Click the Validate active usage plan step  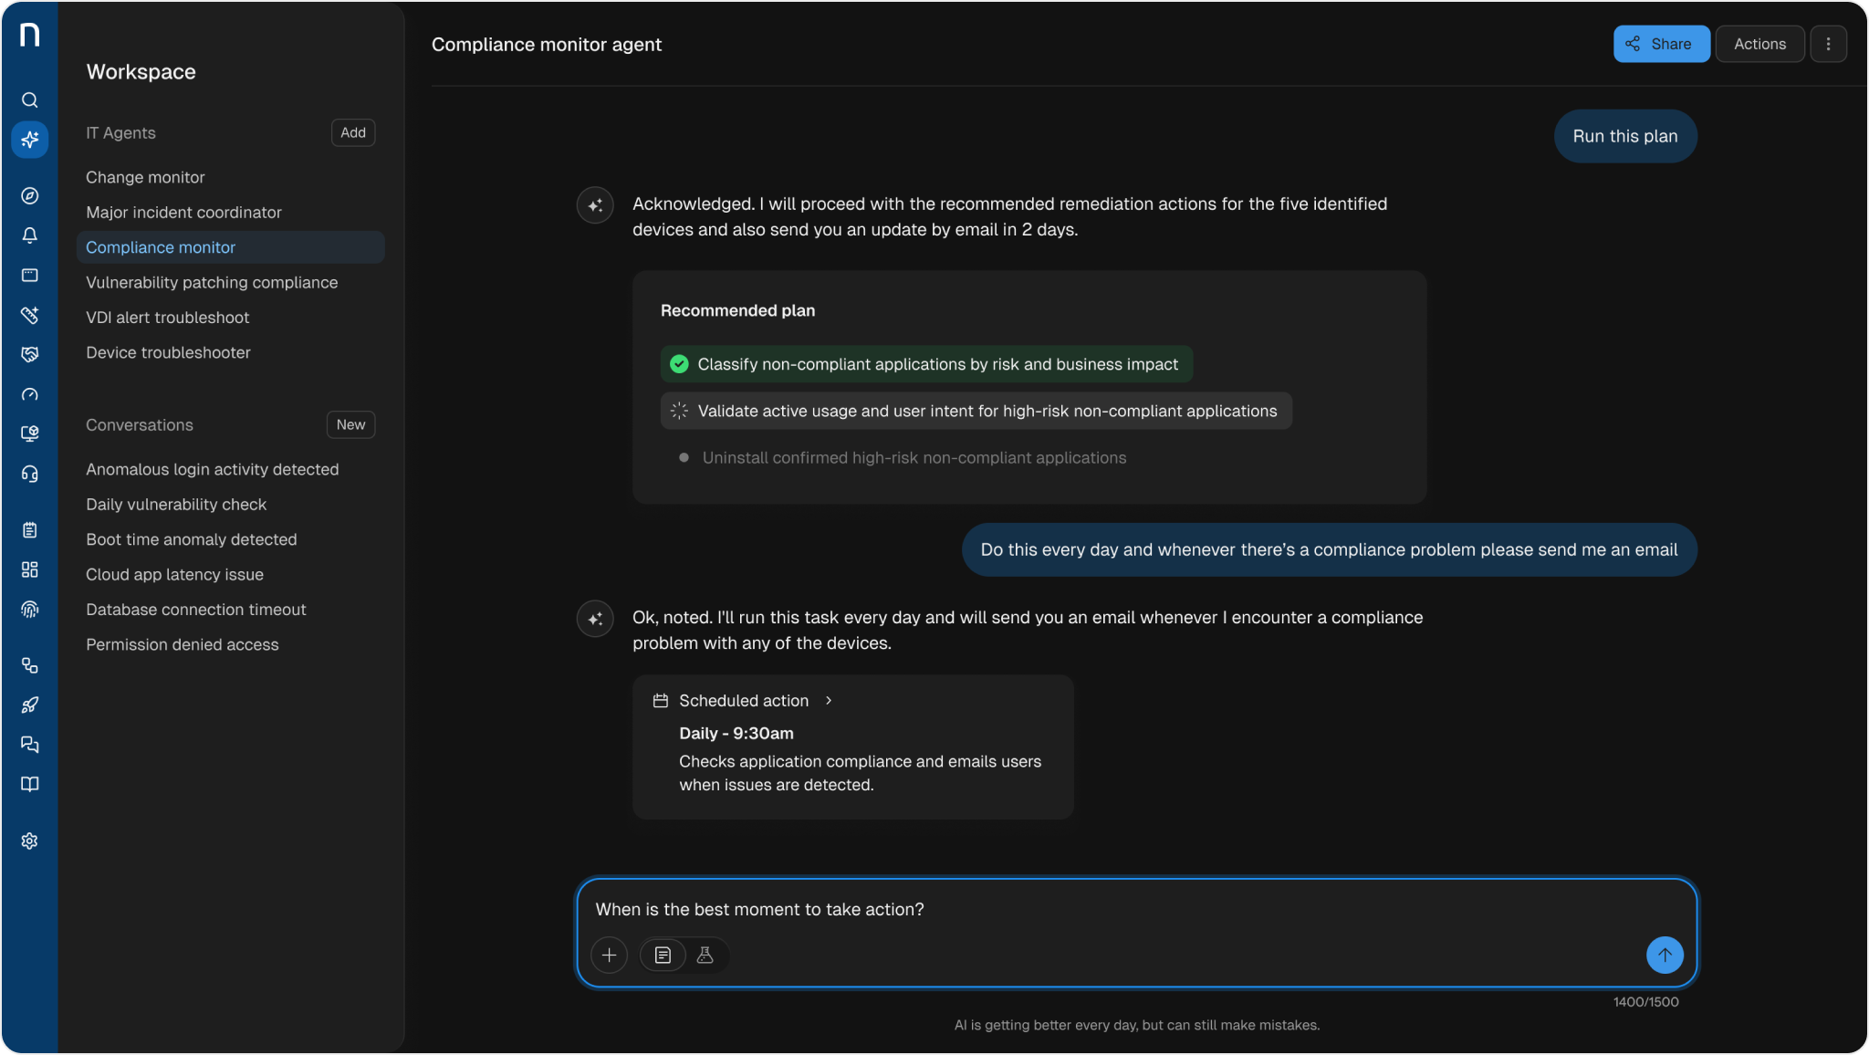pos(976,412)
